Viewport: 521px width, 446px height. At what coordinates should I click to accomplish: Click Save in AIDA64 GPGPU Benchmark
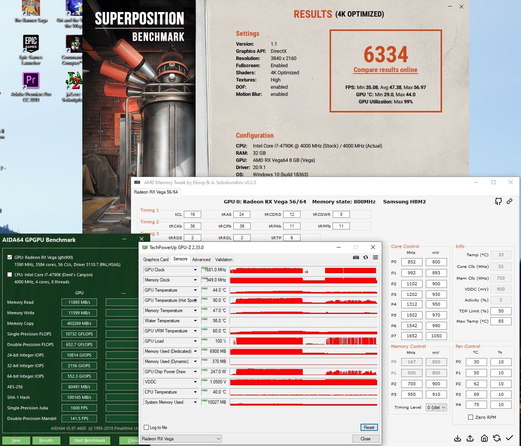[x=16, y=440]
